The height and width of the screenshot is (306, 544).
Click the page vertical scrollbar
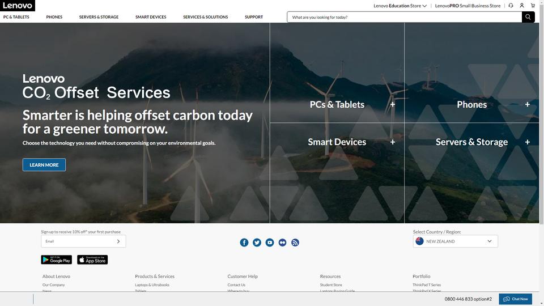pyautogui.click(x=542, y=114)
